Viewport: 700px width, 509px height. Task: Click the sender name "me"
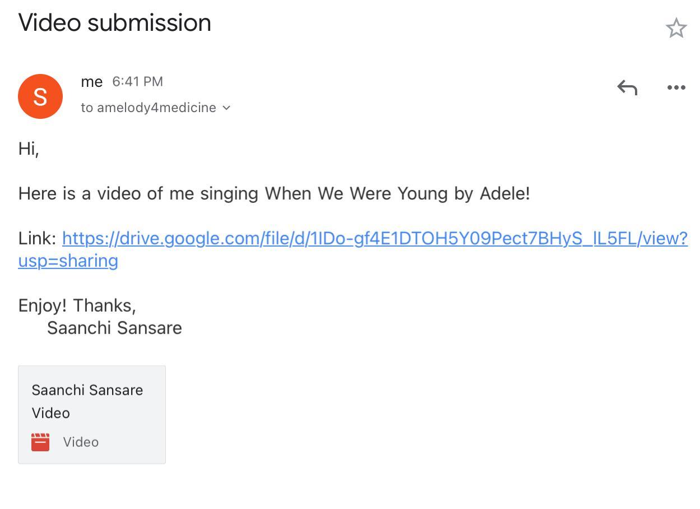click(x=91, y=82)
